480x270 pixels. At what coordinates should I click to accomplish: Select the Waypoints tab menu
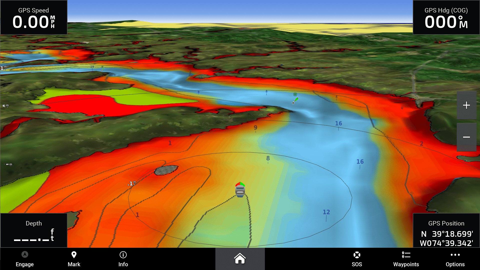(x=406, y=259)
